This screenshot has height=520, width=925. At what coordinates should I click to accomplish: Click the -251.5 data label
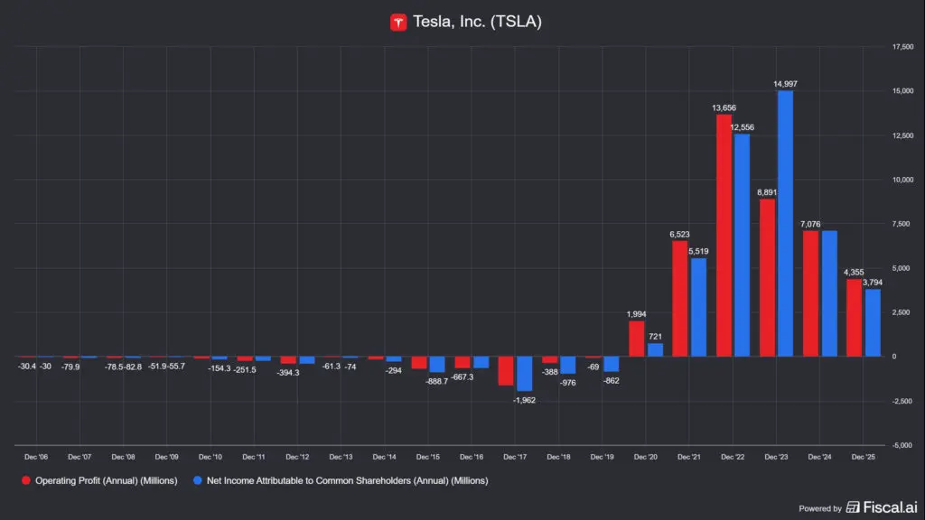point(245,369)
